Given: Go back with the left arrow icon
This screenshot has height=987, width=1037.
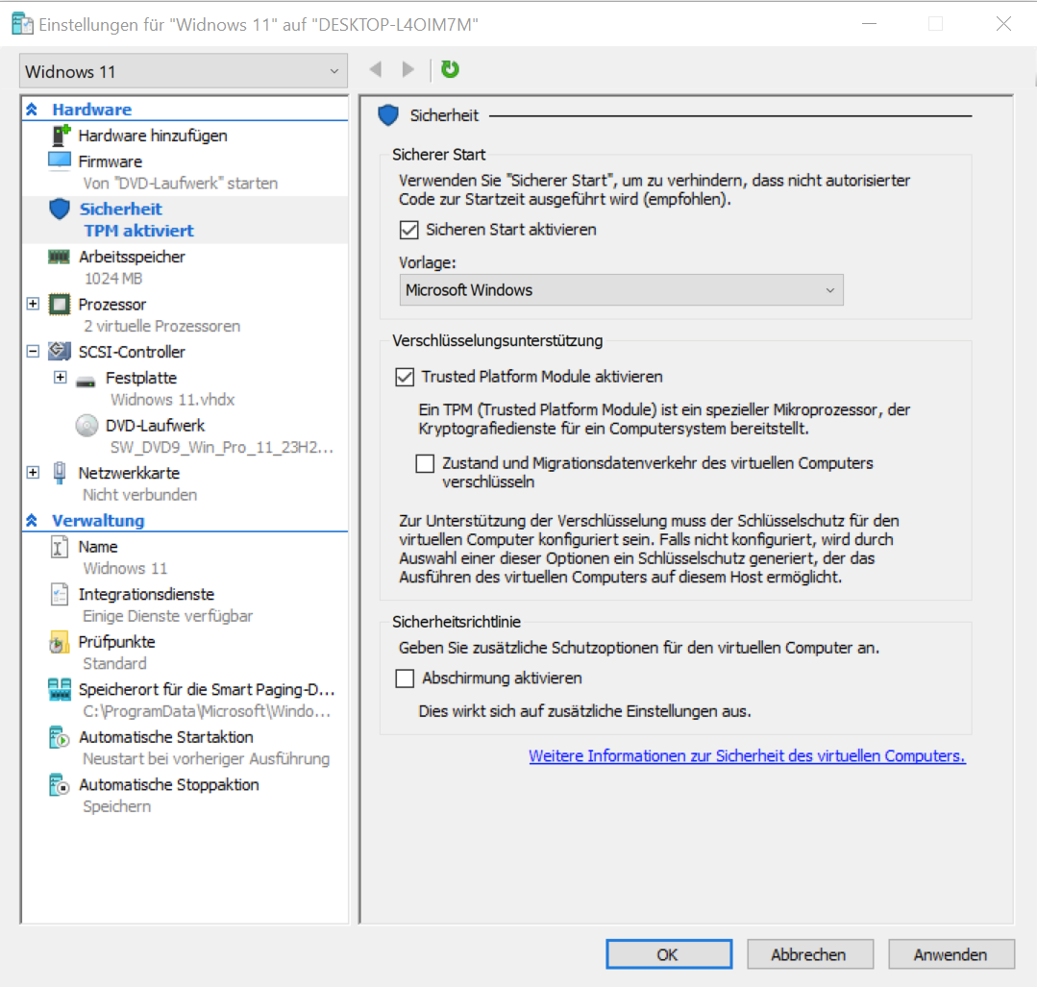Looking at the screenshot, I should [x=376, y=69].
